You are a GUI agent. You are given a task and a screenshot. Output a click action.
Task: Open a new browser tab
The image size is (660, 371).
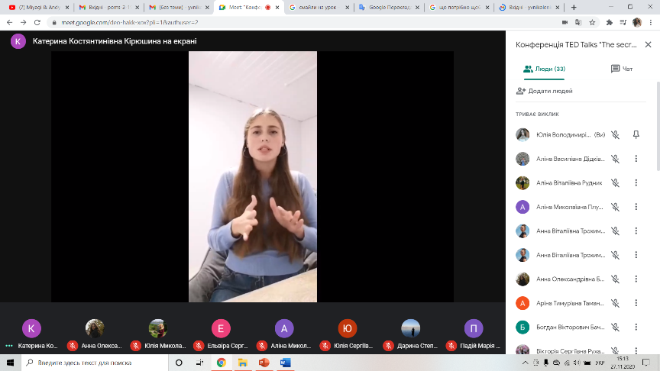pos(574,7)
